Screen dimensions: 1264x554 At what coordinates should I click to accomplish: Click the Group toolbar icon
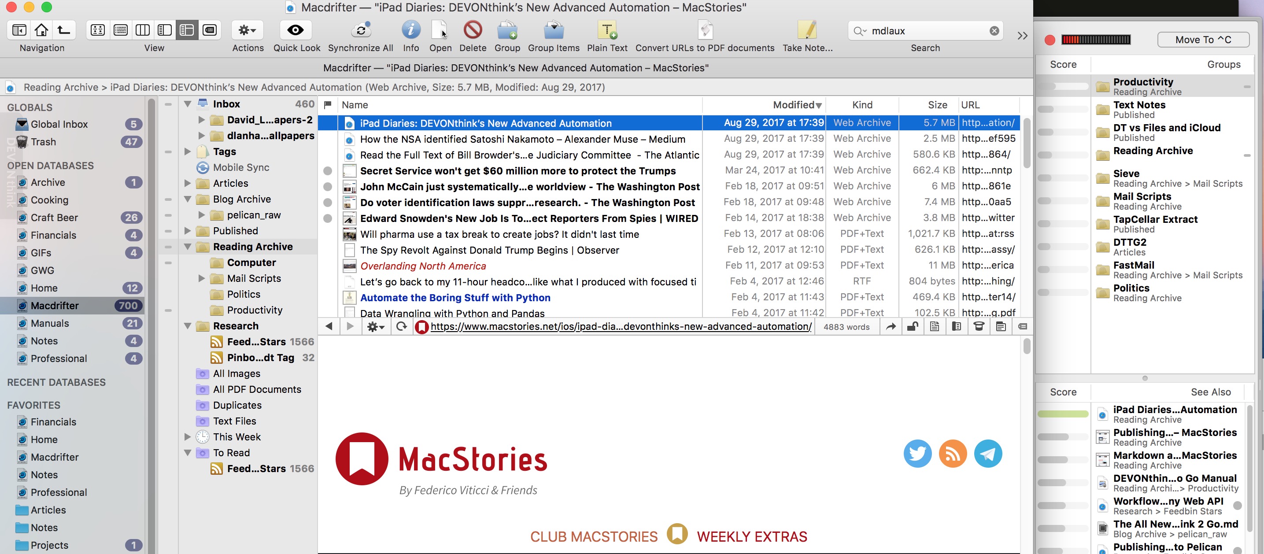tap(507, 30)
